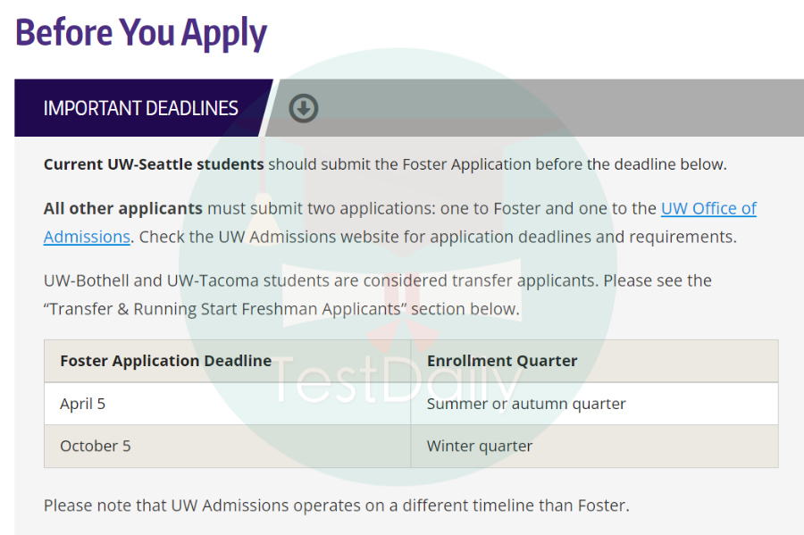
Task: Click the 'Check the UW Admissions website' sentence
Action: point(438,237)
